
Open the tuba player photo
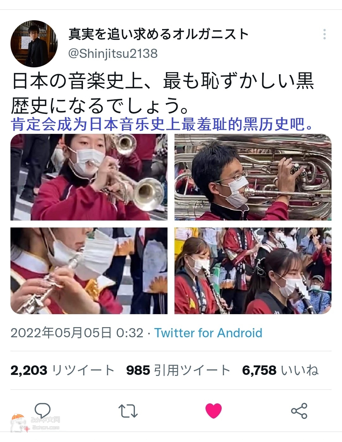(253, 177)
